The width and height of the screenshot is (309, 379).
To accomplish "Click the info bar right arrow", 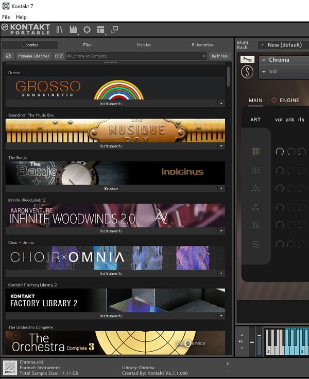I will coord(228,364).
